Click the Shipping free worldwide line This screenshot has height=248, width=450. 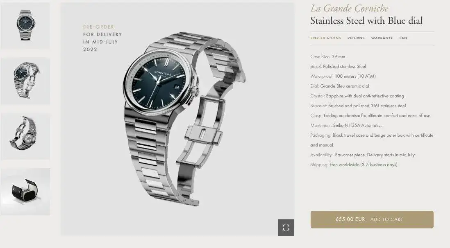(x=354, y=165)
